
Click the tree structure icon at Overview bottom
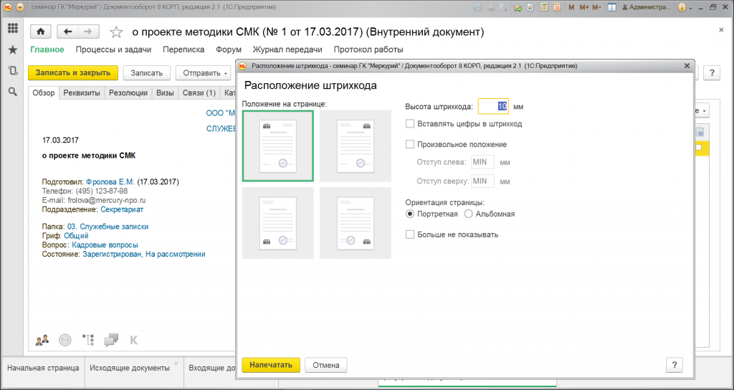pos(88,340)
